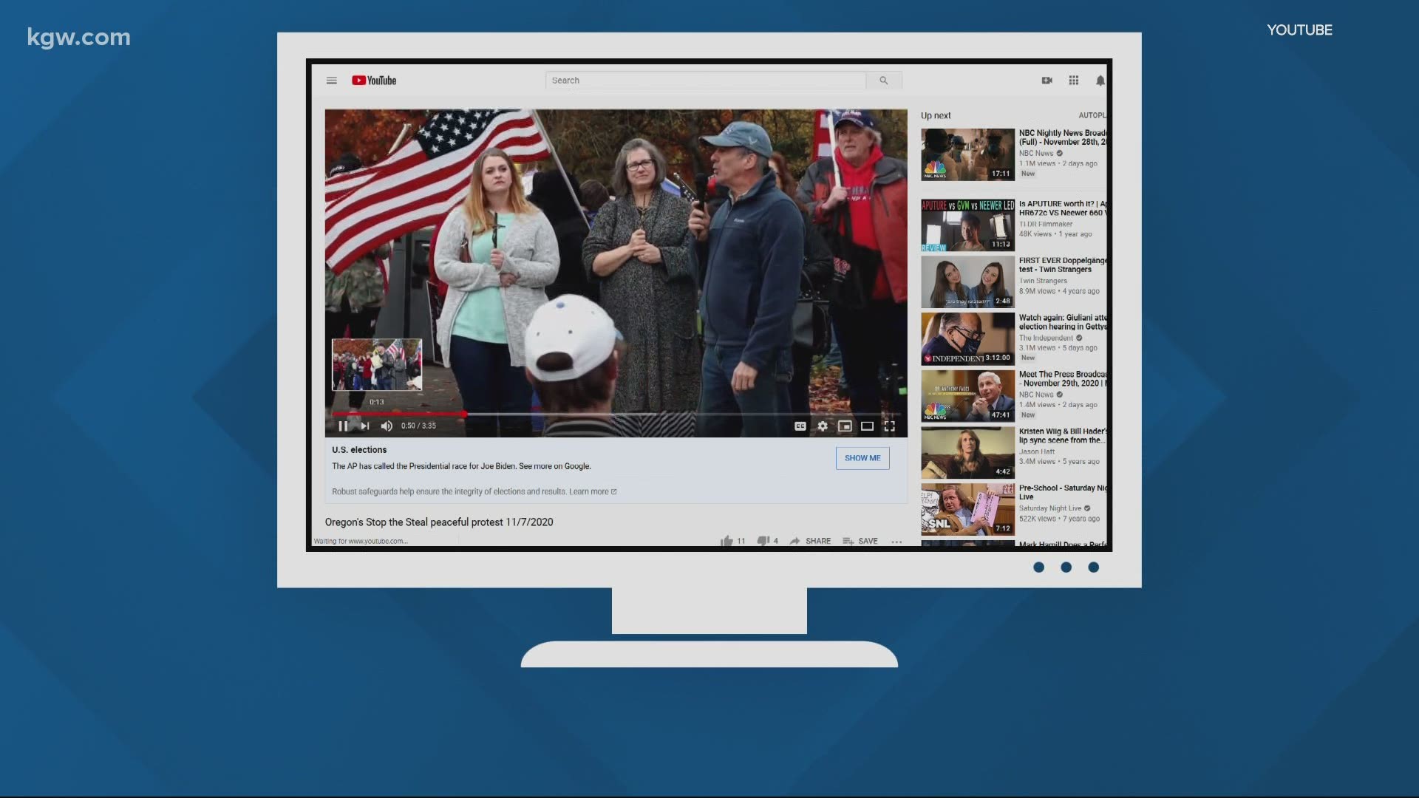Open the Kristen Wiig & Bill Hader video thumbnail
The image size is (1419, 798).
tap(967, 453)
